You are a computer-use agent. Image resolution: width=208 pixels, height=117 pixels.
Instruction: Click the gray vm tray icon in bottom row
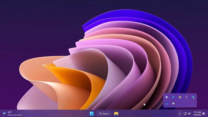(173, 103)
